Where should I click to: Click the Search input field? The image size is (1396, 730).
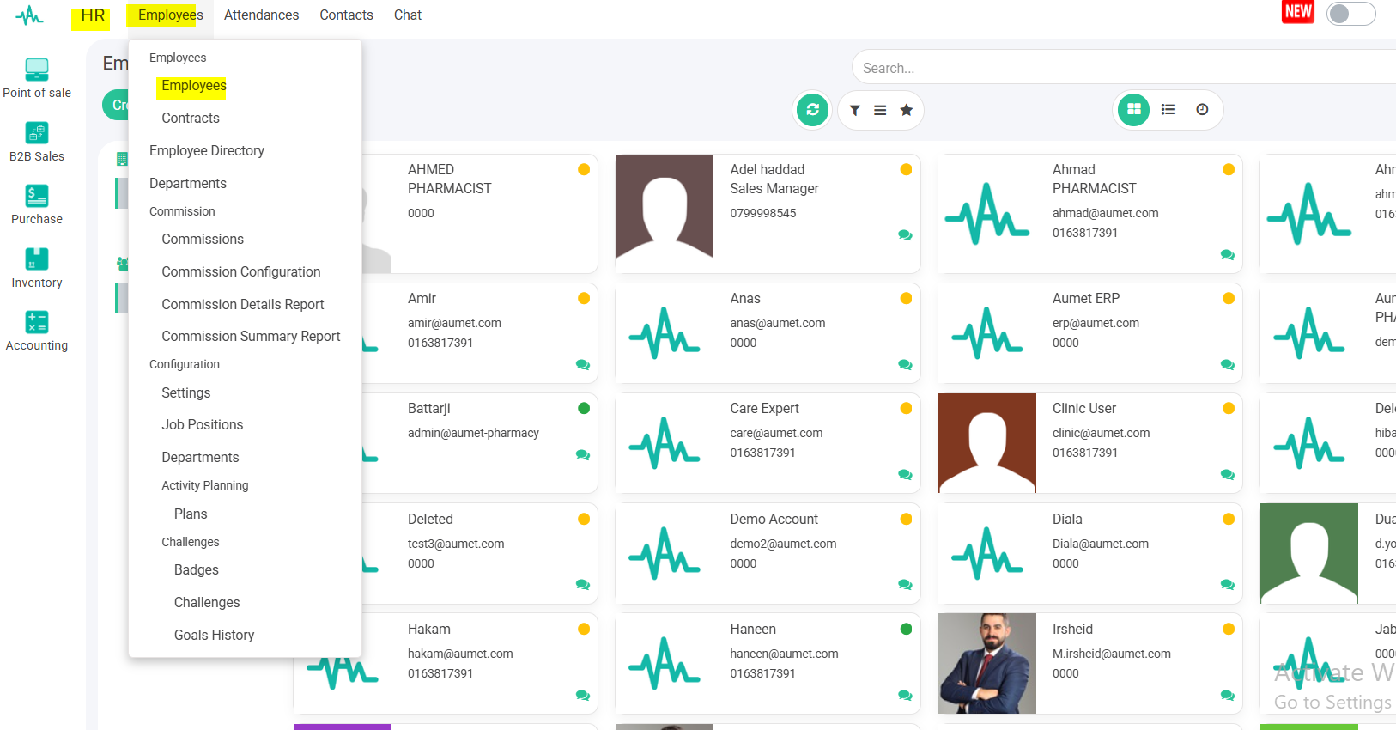click(1124, 67)
